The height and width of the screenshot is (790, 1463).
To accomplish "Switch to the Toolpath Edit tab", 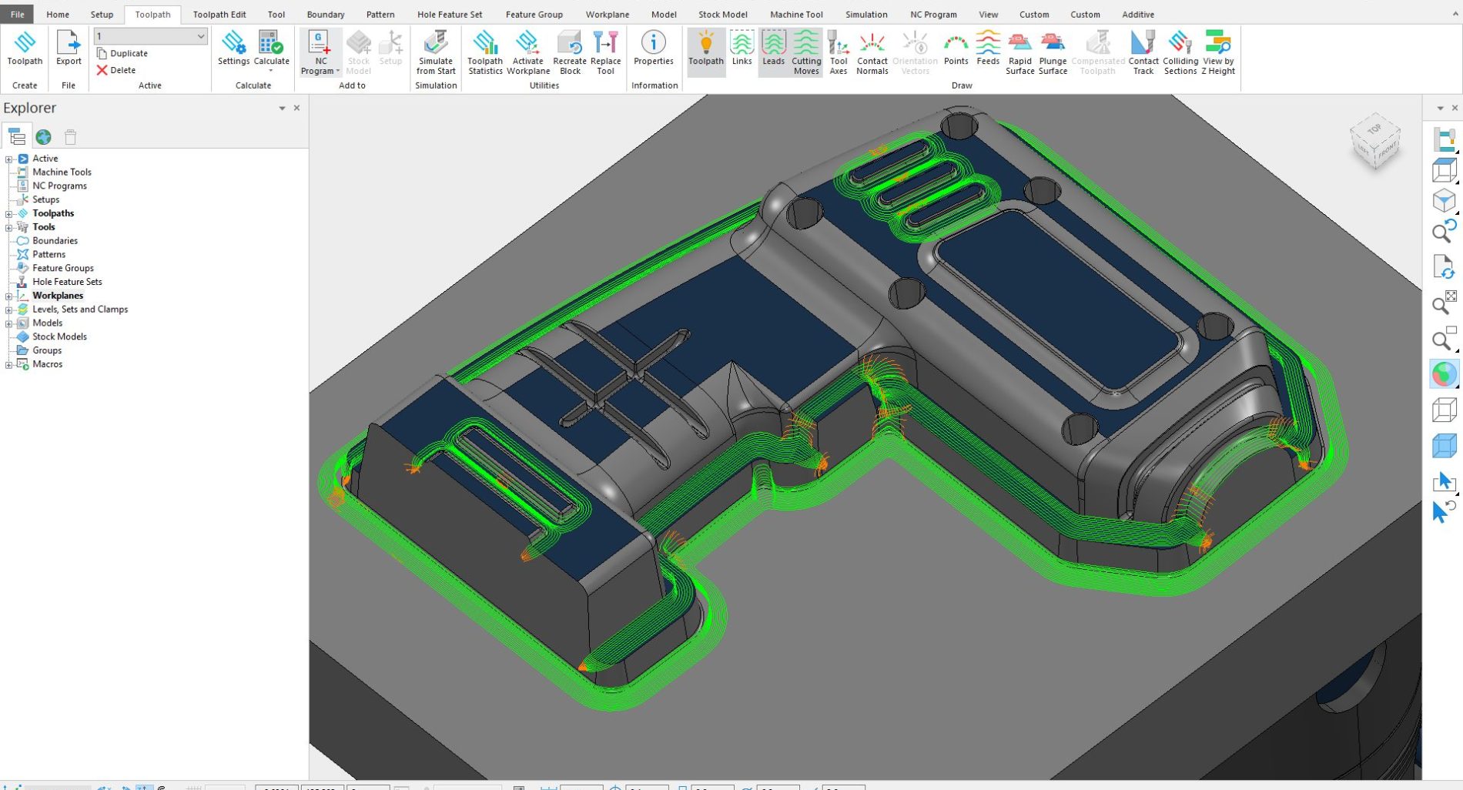I will coord(219,15).
